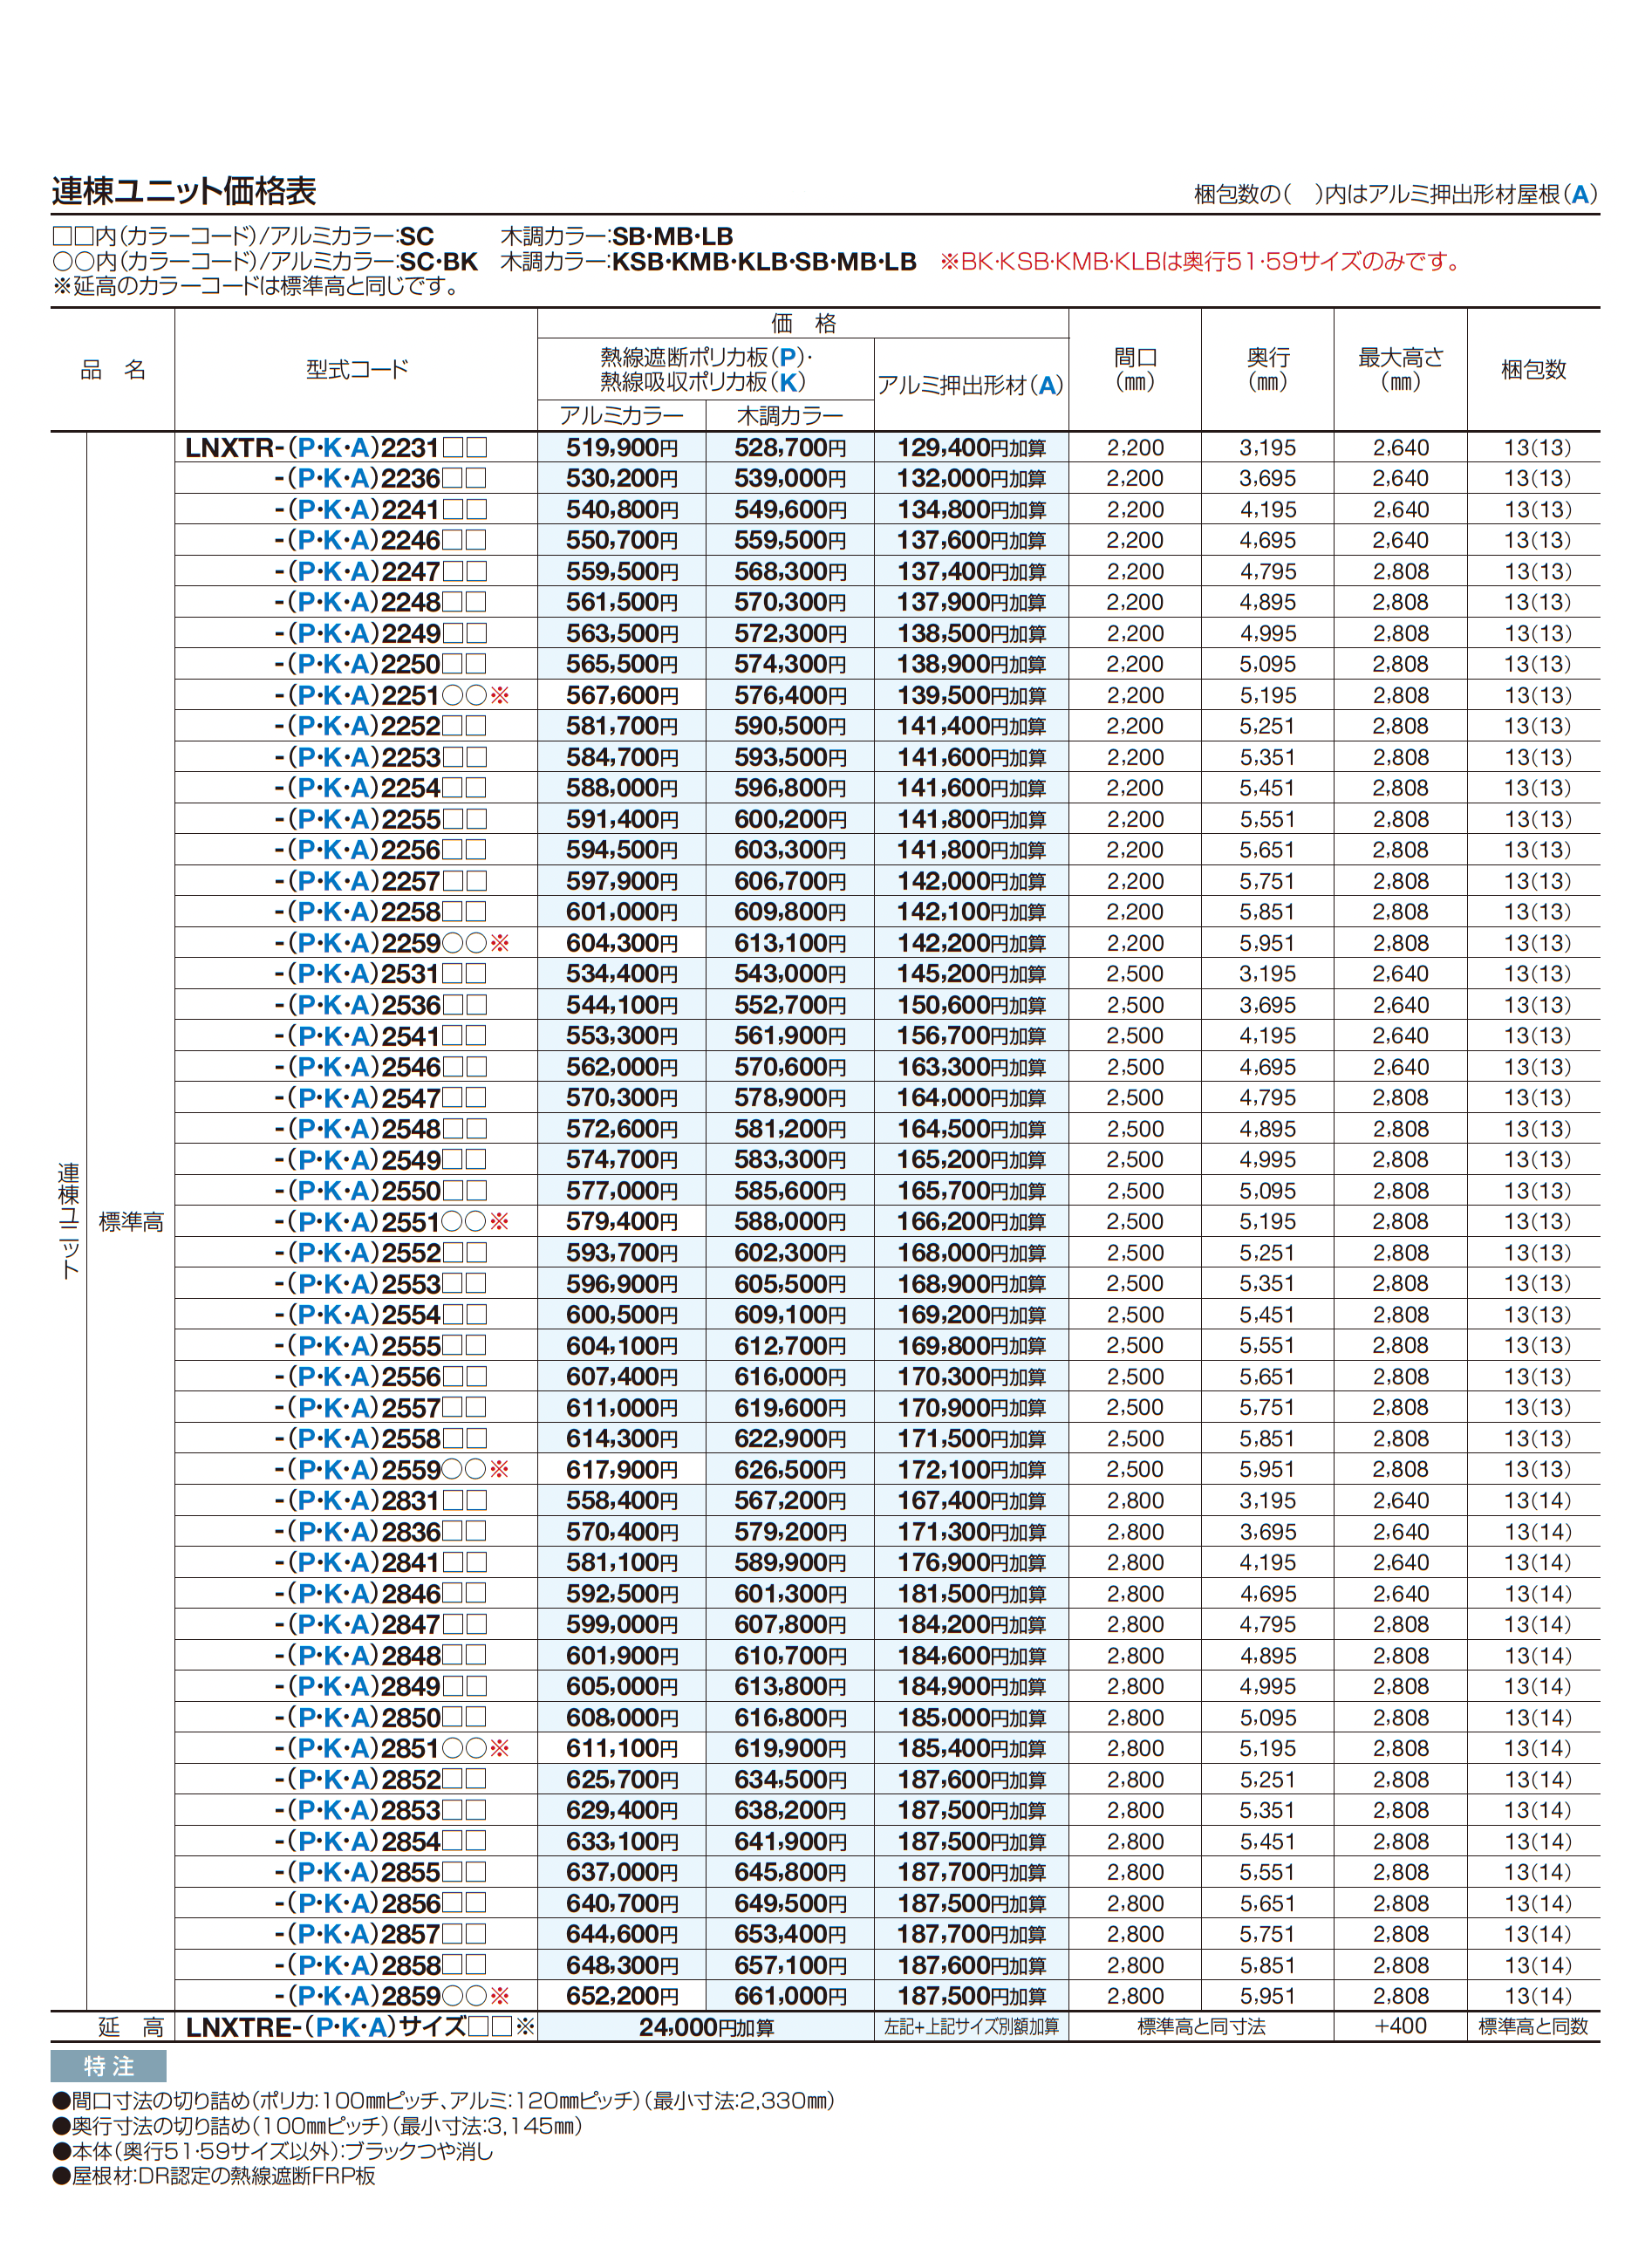Click the 品名 header cell
1652x2241 pixels.
pyautogui.click(x=113, y=370)
